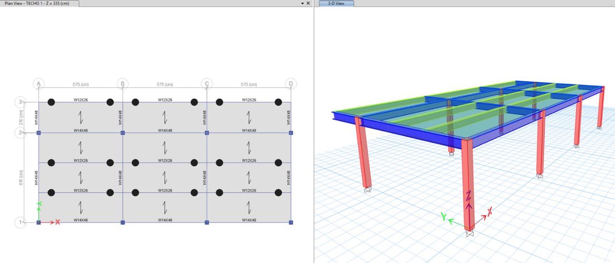Click W12X26 label on grid 3 between C-D
The height and width of the screenshot is (263, 615).
248,100
